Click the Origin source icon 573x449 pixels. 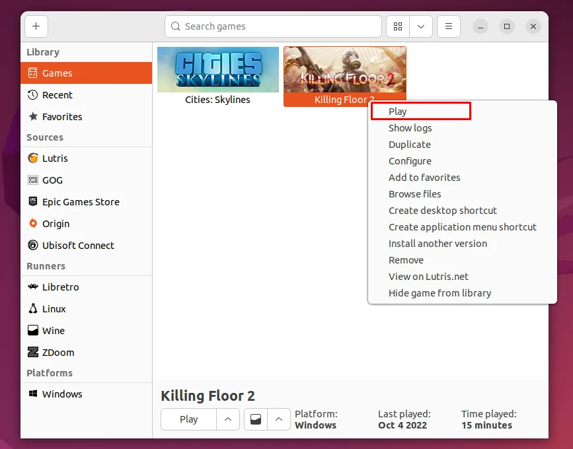[33, 223]
